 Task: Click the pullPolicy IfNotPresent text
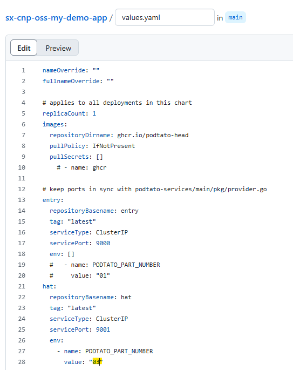[x=114, y=146]
